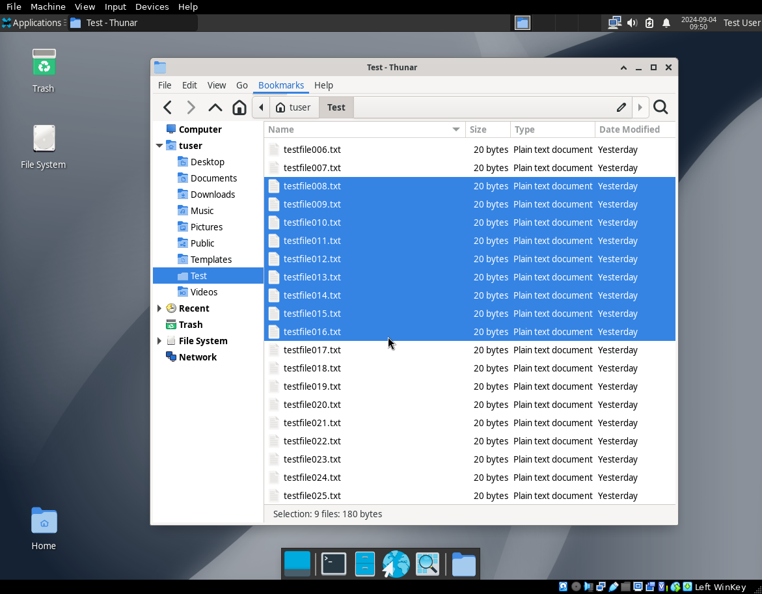Screen dimensions: 762x594
Task: Select Music folder in sidebar
Action: (x=202, y=211)
